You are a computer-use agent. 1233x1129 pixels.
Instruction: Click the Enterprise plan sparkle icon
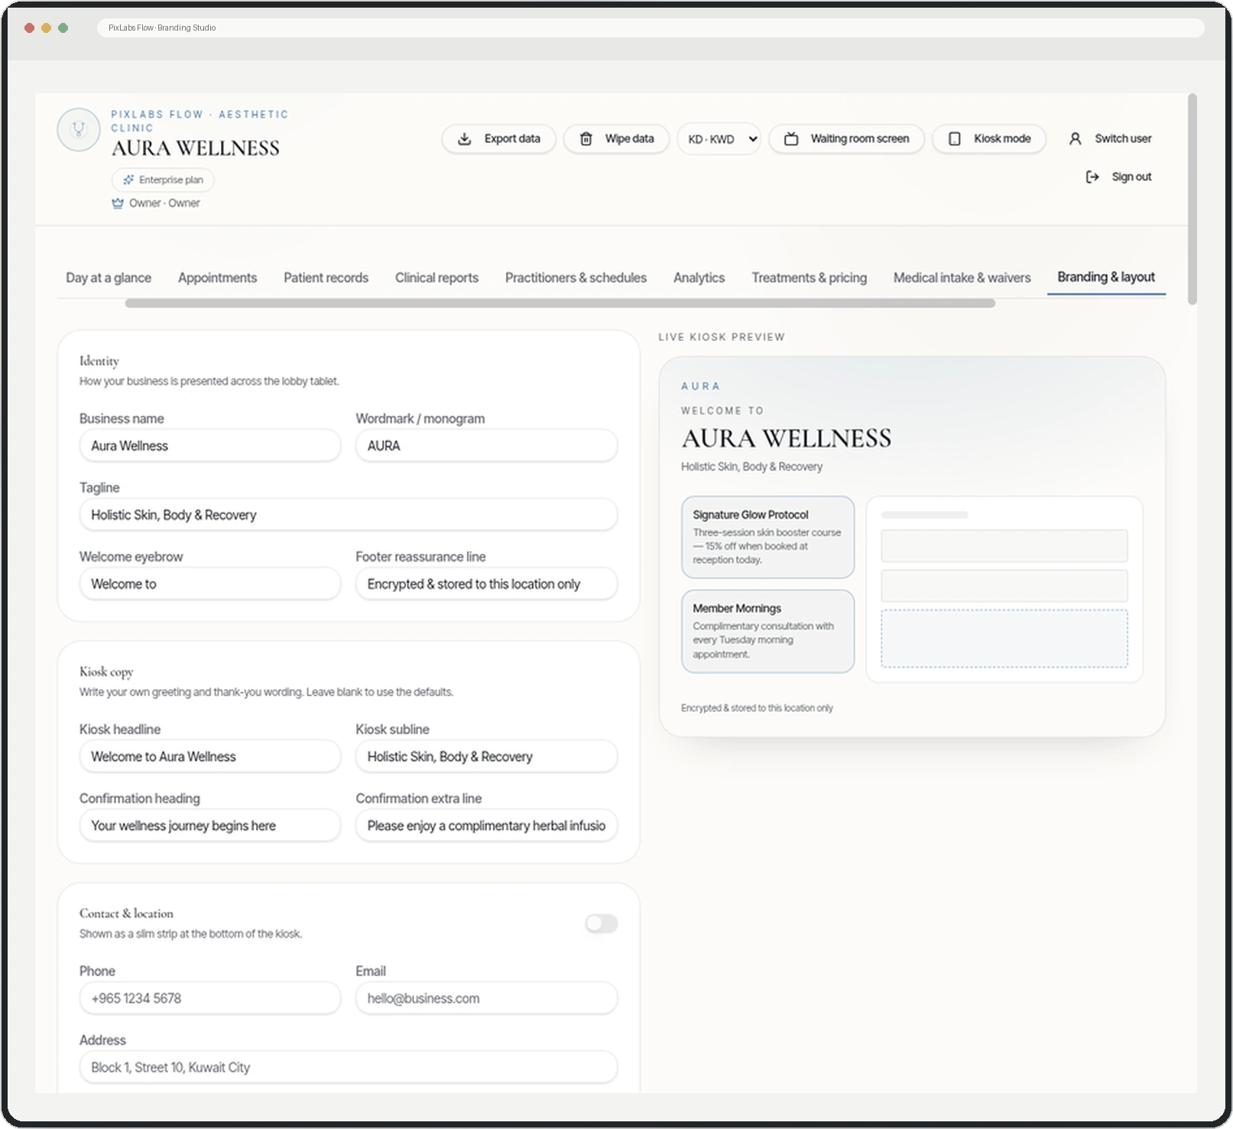point(128,180)
